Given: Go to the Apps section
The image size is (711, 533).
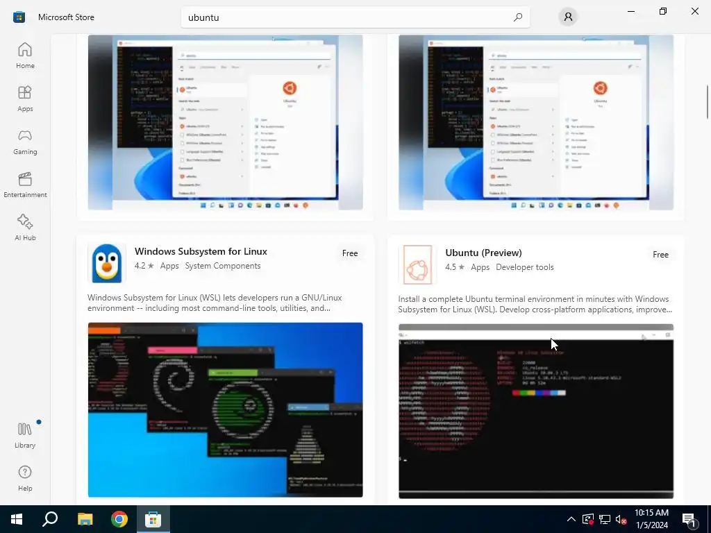Looking at the screenshot, I should pos(25,99).
